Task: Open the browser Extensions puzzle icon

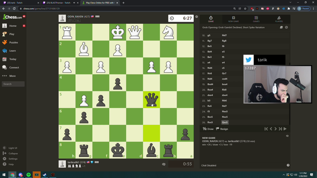Action: click(289, 9)
